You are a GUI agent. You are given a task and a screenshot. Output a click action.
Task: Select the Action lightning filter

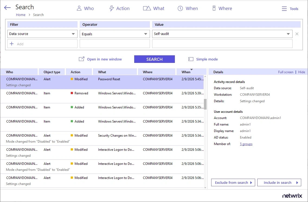[x=111, y=8]
